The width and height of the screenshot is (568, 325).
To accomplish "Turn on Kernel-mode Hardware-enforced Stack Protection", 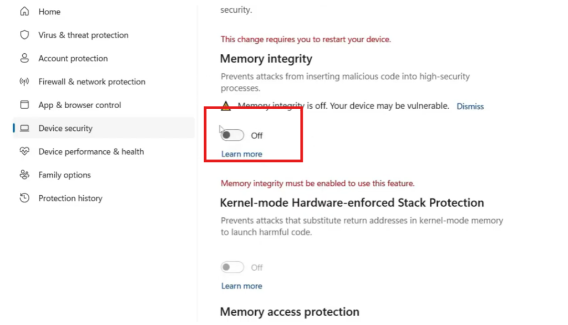I will (232, 267).
